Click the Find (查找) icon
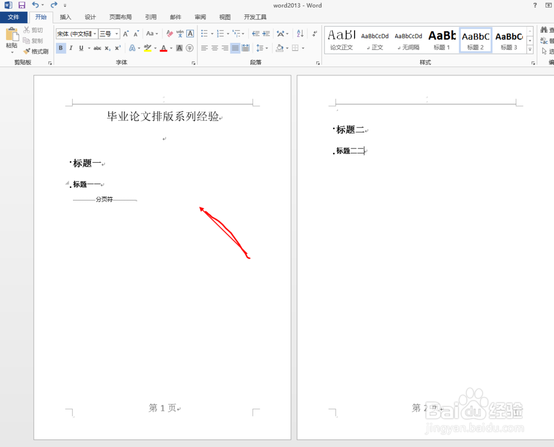Viewport: 554px width, 447px height. (545, 29)
